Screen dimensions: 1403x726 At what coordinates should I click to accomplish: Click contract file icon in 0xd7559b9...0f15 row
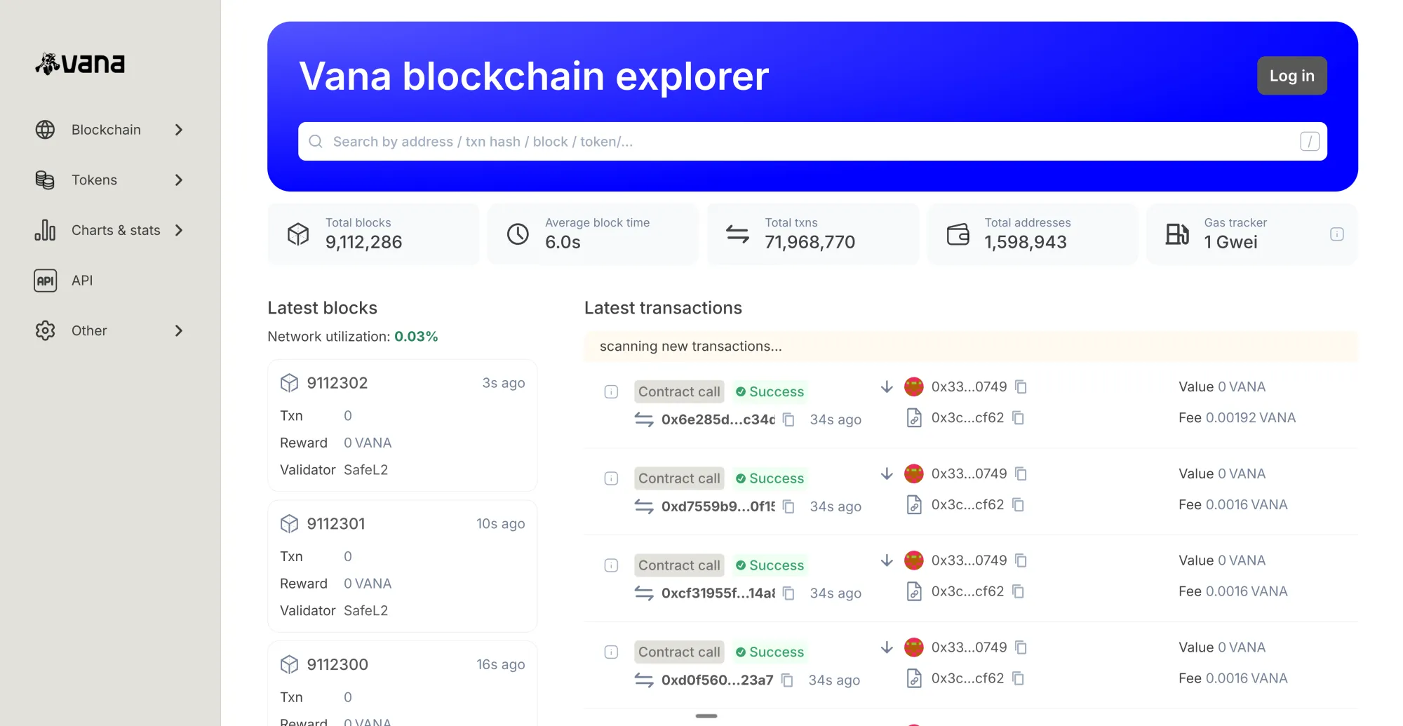pyautogui.click(x=913, y=505)
